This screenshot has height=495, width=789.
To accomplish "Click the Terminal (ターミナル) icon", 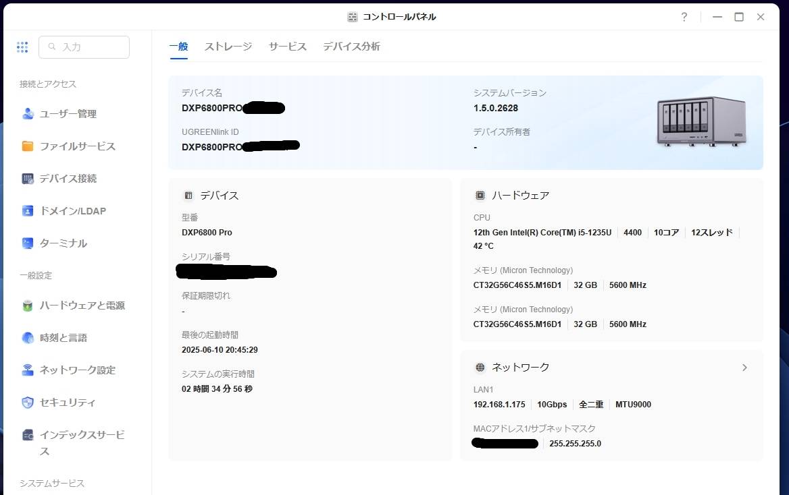I will pyautogui.click(x=28, y=243).
